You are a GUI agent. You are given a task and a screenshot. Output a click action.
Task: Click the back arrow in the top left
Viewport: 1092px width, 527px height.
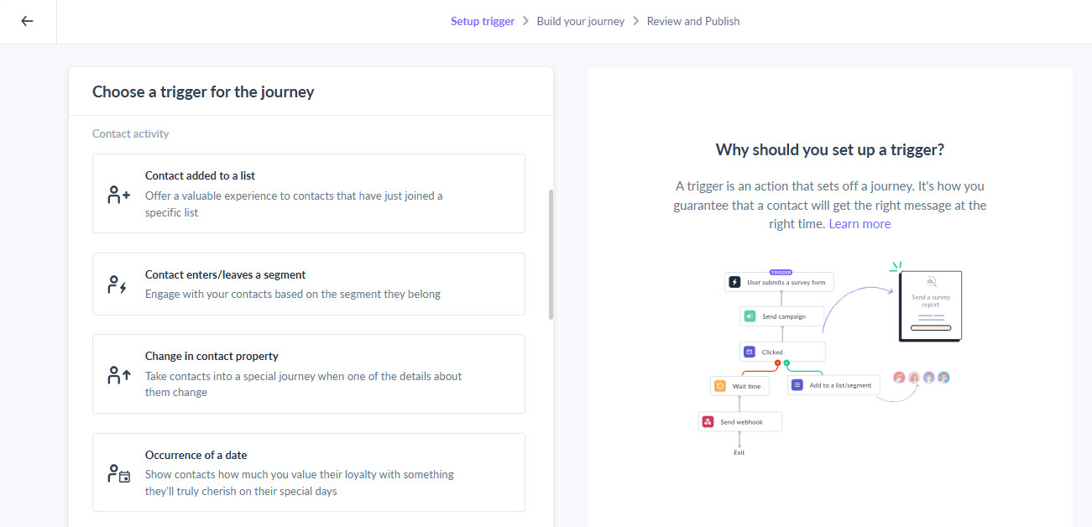(28, 21)
